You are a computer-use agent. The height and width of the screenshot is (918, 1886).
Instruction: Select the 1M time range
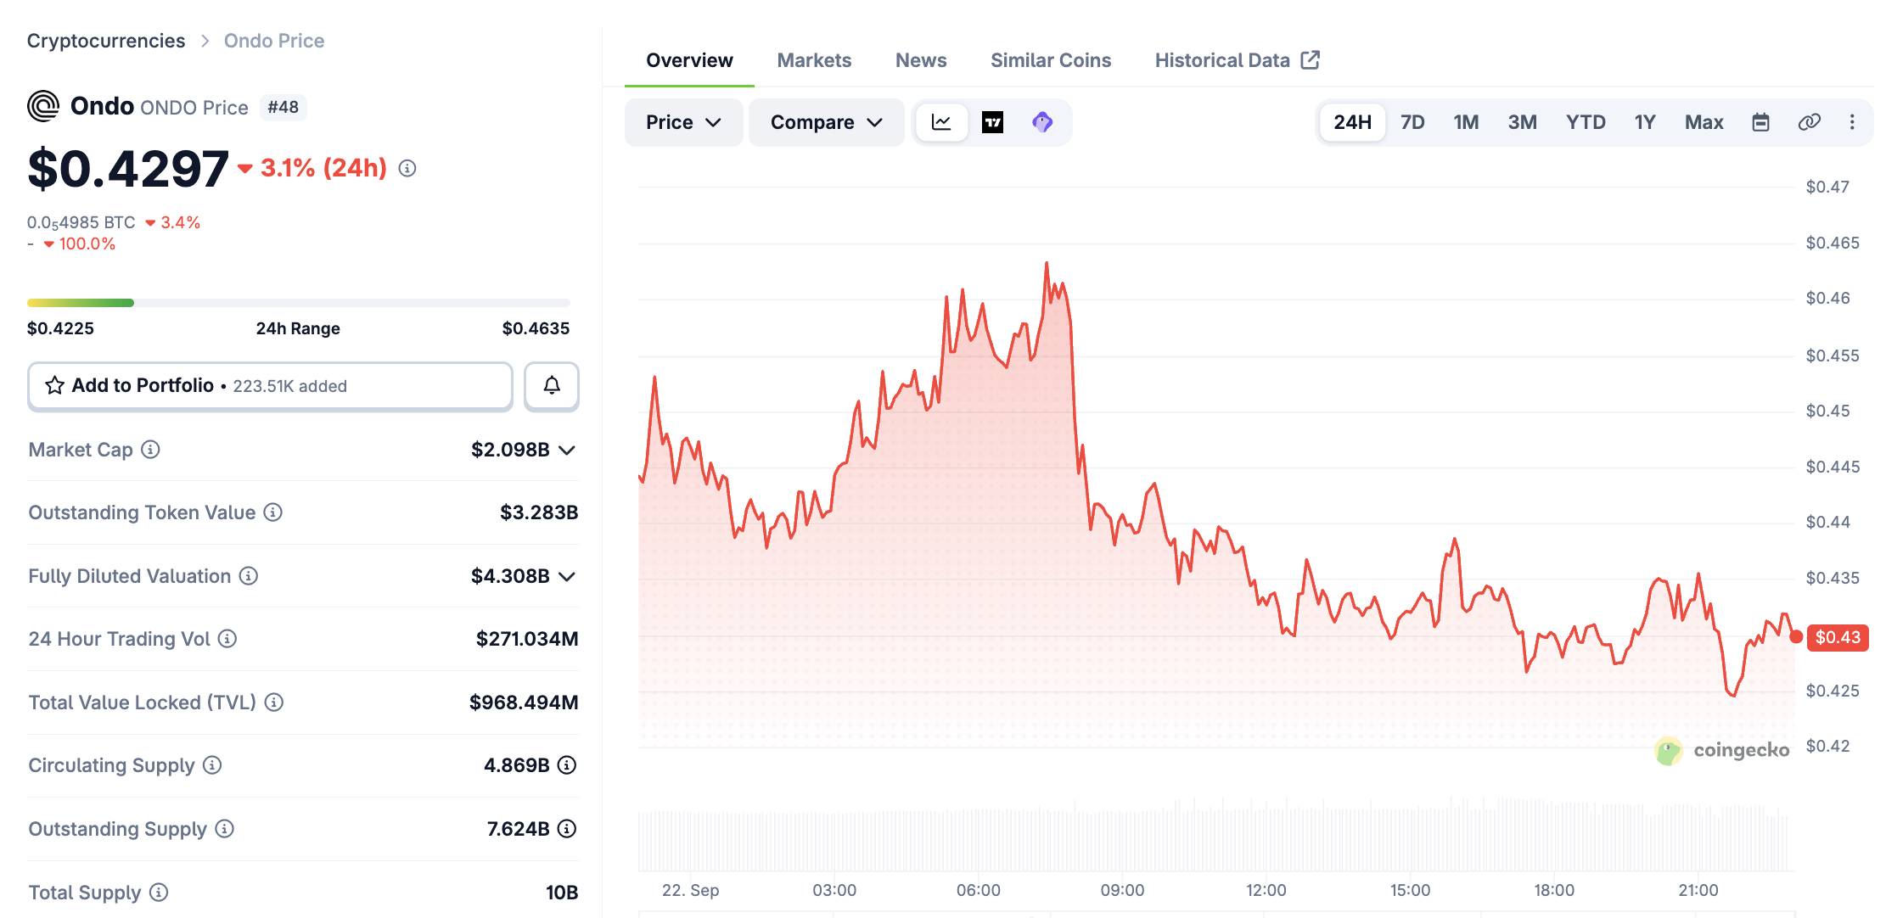(1466, 122)
